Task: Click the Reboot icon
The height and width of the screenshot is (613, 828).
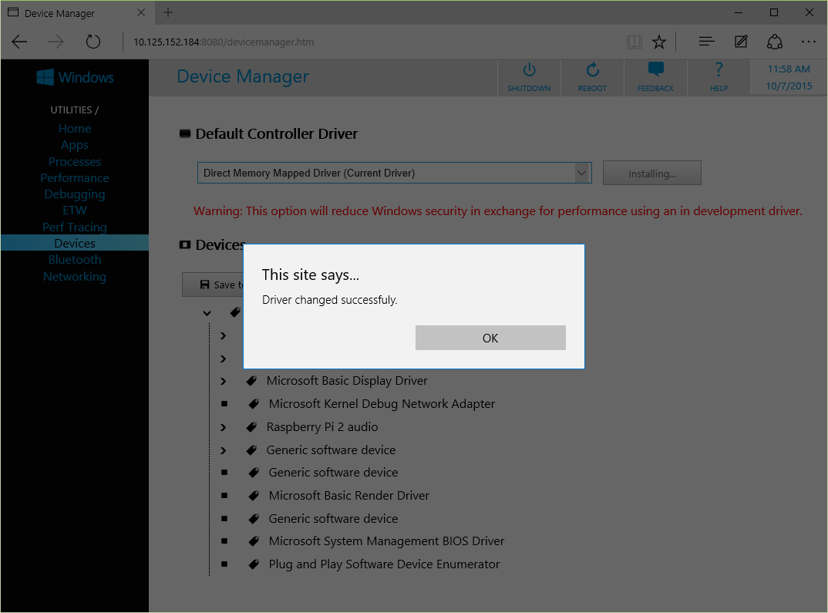Action: click(593, 70)
